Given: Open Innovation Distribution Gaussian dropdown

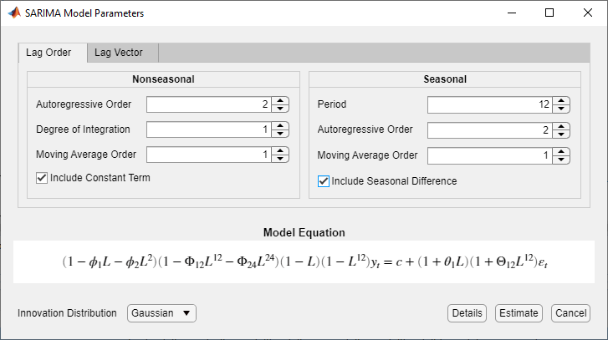Looking at the screenshot, I should click(161, 313).
